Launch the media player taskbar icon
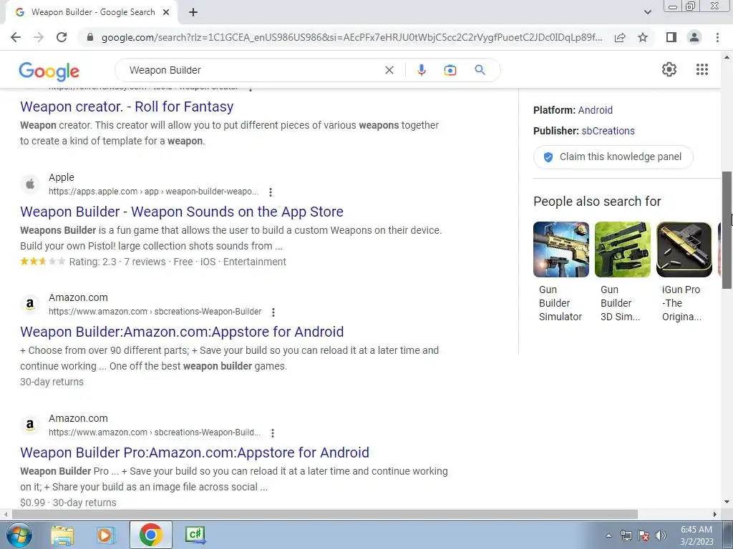This screenshot has height=549, width=733. click(106, 535)
